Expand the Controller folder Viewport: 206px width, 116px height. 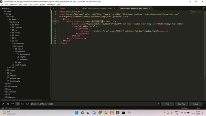coord(11,27)
